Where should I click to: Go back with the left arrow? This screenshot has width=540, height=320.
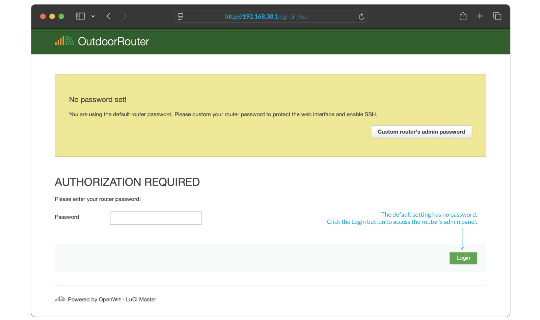coord(108,16)
